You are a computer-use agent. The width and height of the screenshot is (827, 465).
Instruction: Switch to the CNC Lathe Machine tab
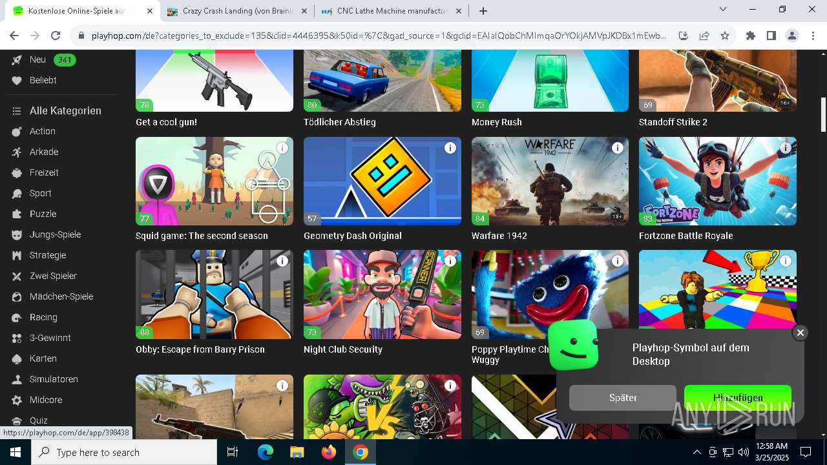coord(393,11)
